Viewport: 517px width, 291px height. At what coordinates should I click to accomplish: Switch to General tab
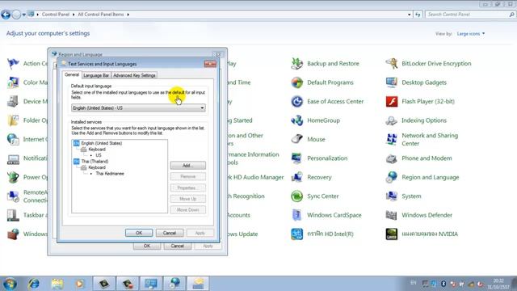tap(72, 75)
